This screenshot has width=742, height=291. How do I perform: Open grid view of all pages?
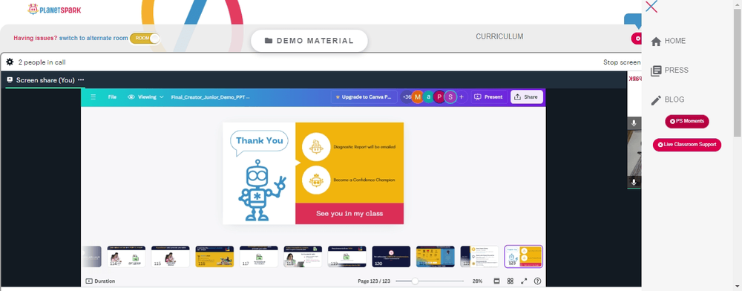coord(510,281)
